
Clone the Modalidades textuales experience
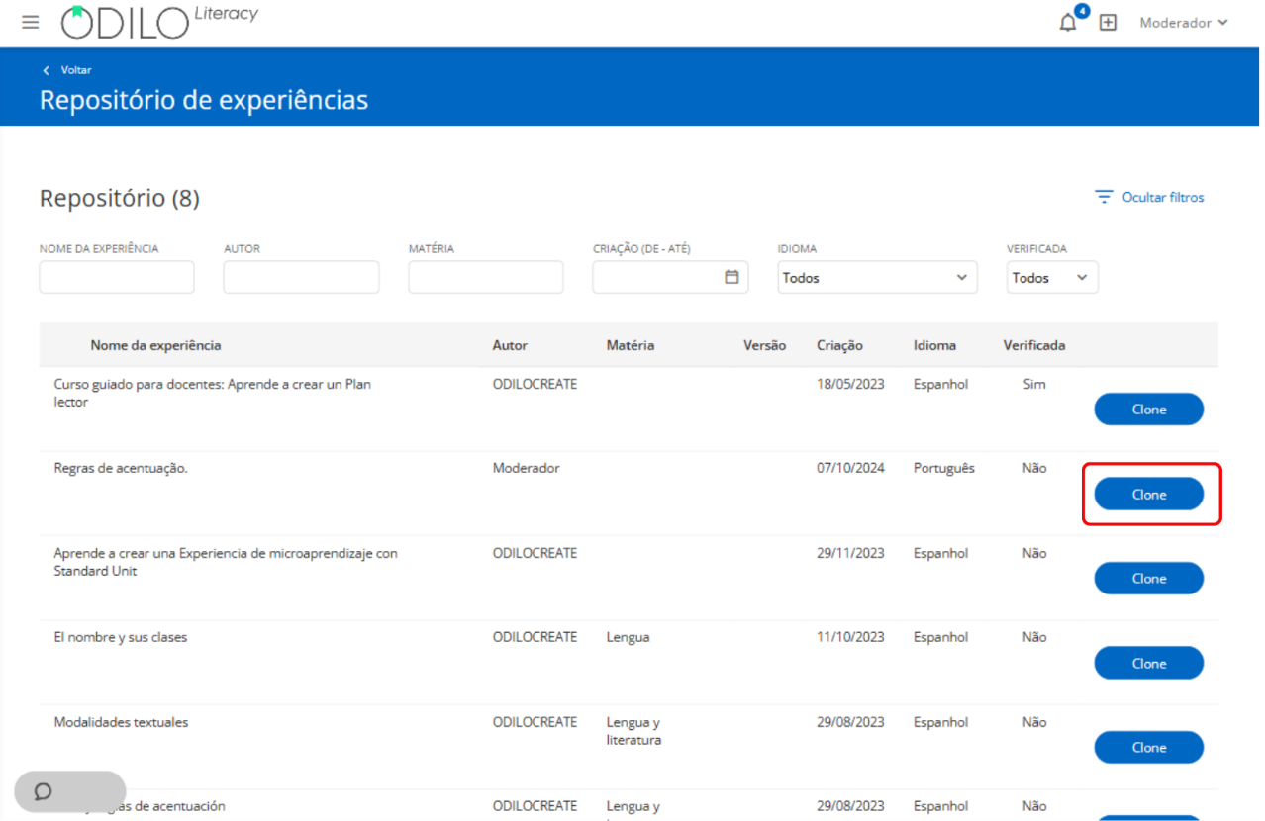point(1148,748)
